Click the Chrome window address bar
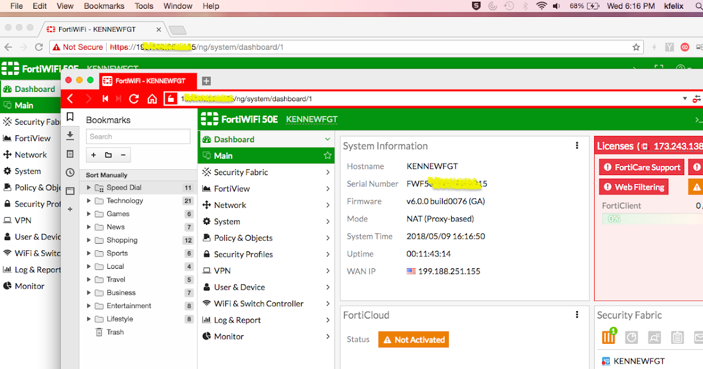Screen dimensions: 703x369 tap(346, 47)
